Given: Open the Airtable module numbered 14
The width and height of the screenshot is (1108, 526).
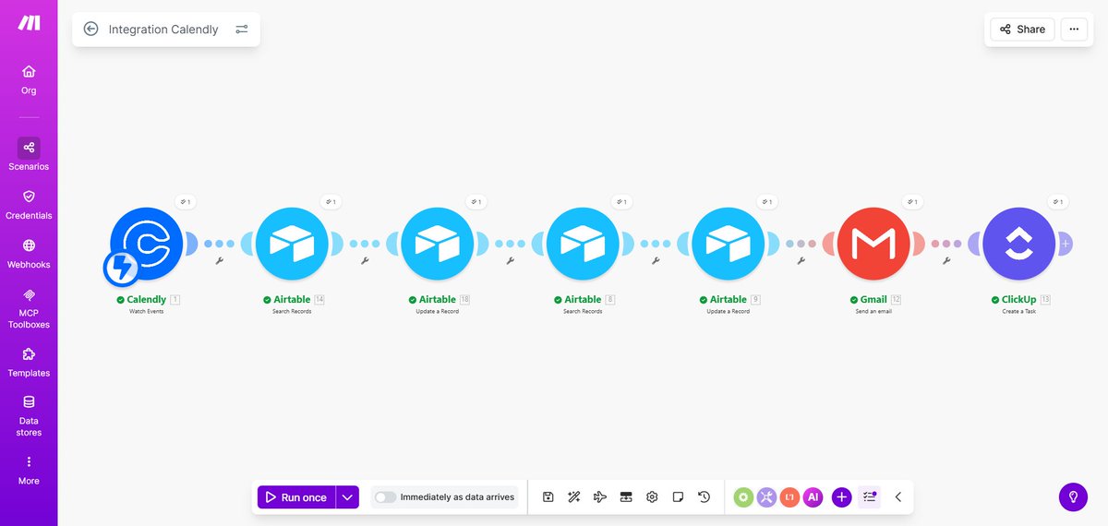Looking at the screenshot, I should click(x=292, y=244).
